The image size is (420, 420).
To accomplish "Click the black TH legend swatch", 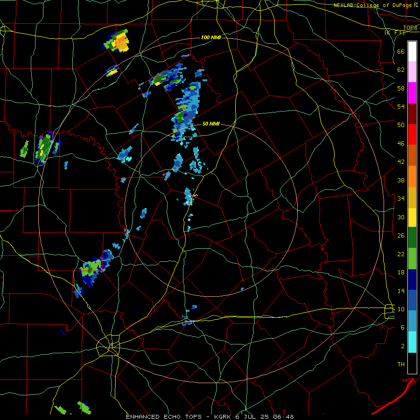I will pyautogui.click(x=412, y=363).
